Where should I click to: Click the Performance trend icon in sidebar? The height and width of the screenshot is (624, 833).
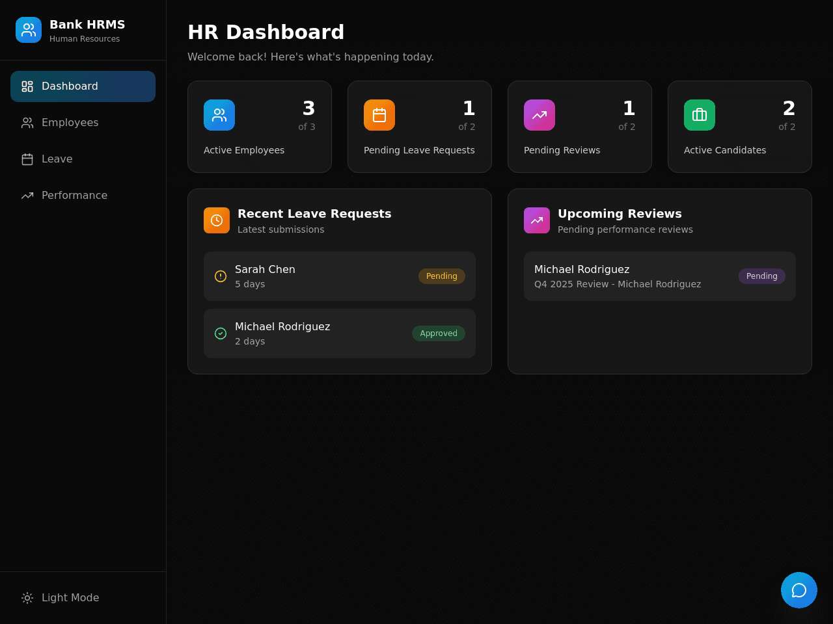[27, 196]
